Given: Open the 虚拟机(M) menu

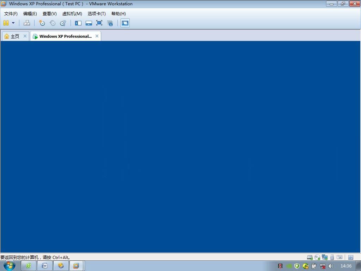Looking at the screenshot, I should point(72,14).
